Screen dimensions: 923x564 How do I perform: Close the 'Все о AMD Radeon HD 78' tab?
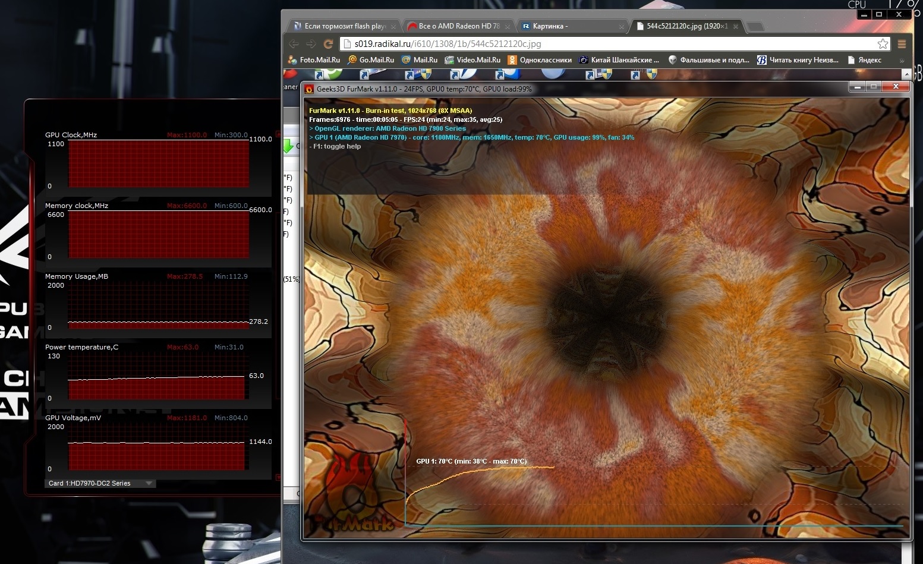tap(508, 27)
